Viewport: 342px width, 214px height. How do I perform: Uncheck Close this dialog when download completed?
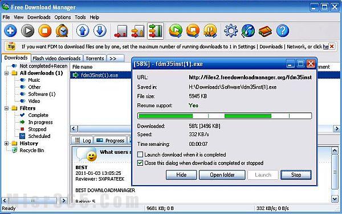pos(140,163)
